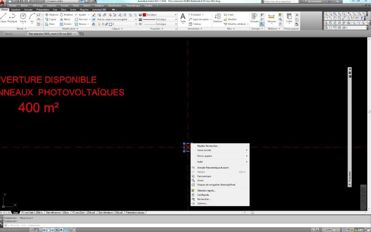Open the linetype DuCalque dropdown
This screenshot has height=232, width=371.
coord(160,24)
